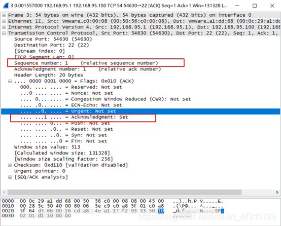
Task: Select the Reserved: Not set flag
Action: tap(71, 87)
